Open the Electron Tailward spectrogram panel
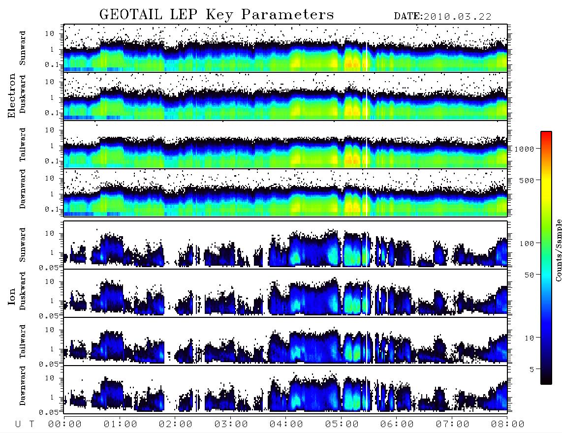 point(285,145)
